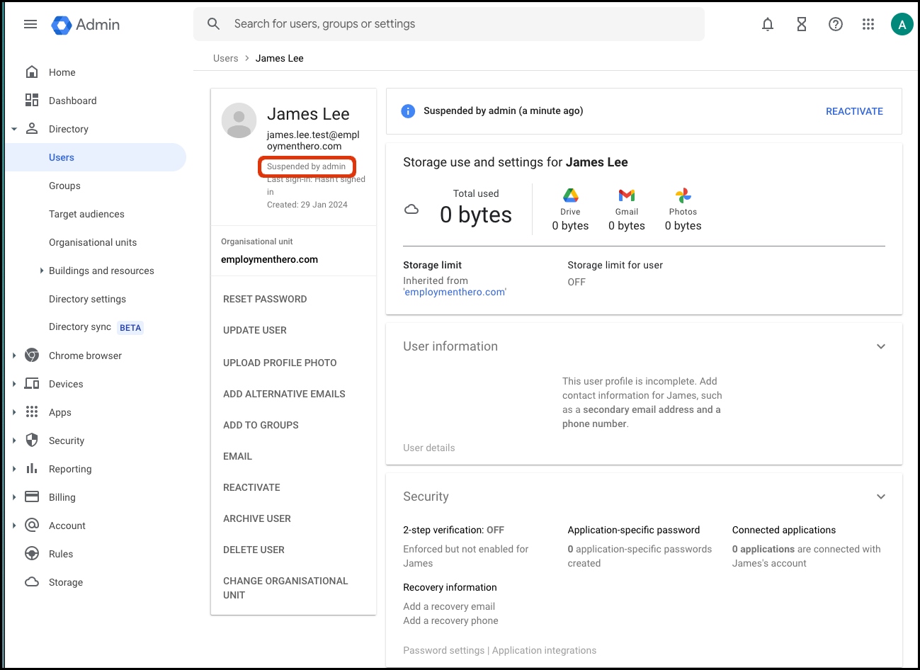
Task: Click the Google Drive storage icon
Action: (x=570, y=195)
